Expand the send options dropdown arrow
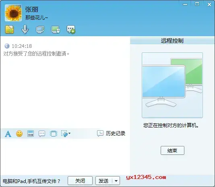The height and width of the screenshot is (187, 215). coord(116,181)
